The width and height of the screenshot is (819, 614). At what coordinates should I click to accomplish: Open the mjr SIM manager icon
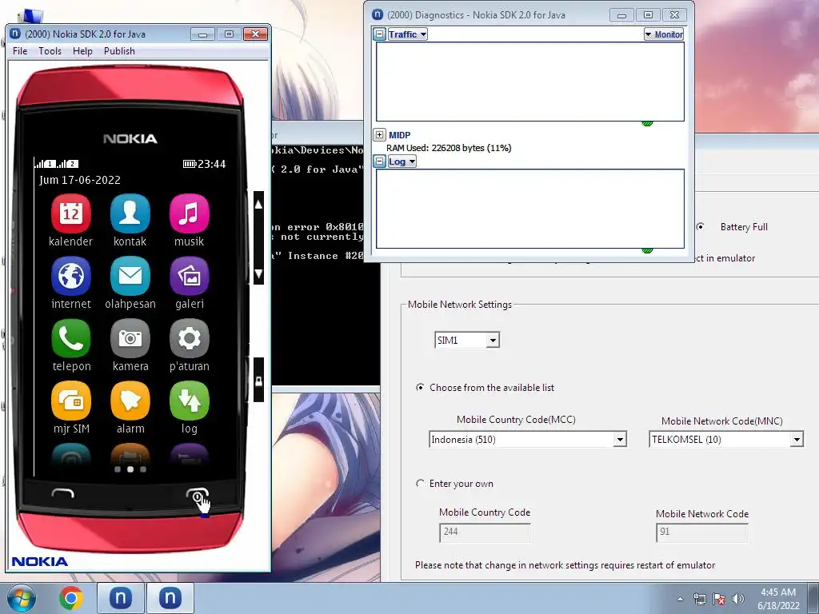tap(71, 401)
